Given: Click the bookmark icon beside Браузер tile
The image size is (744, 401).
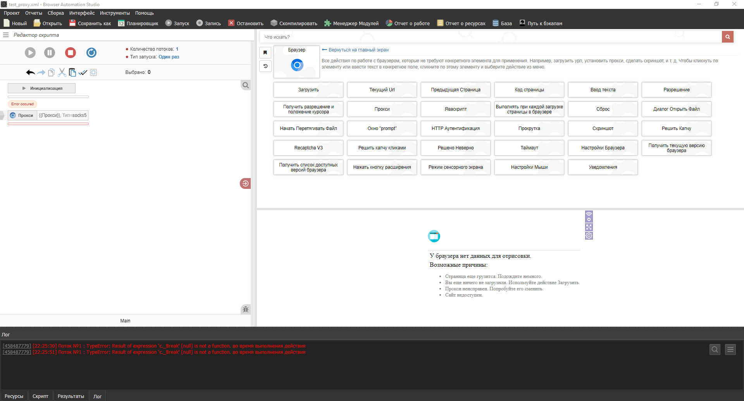Looking at the screenshot, I should point(265,53).
